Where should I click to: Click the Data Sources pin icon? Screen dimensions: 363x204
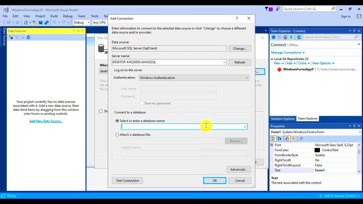pos(78,31)
